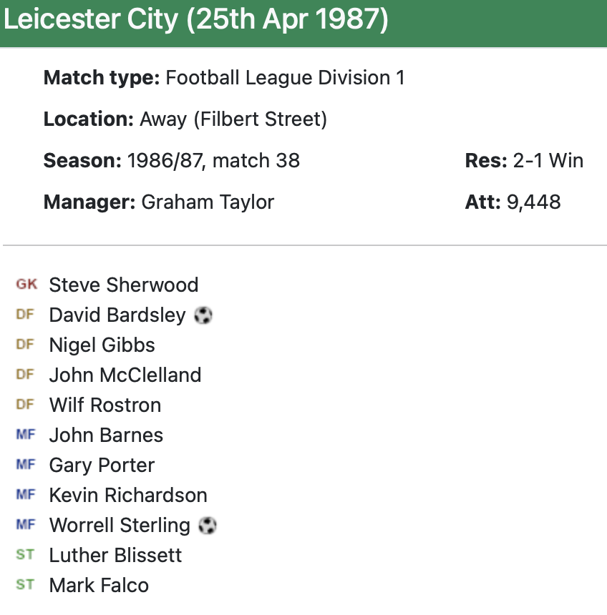Image resolution: width=607 pixels, height=615 pixels.
Task: Click the Leicester City match header
Action: pyautogui.click(x=196, y=20)
